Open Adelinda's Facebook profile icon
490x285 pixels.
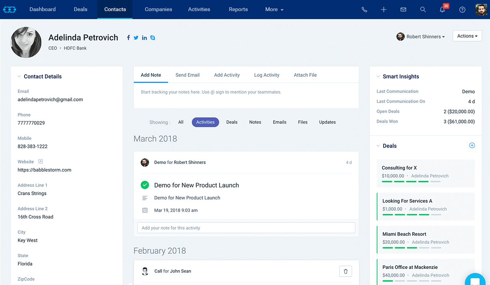click(128, 37)
